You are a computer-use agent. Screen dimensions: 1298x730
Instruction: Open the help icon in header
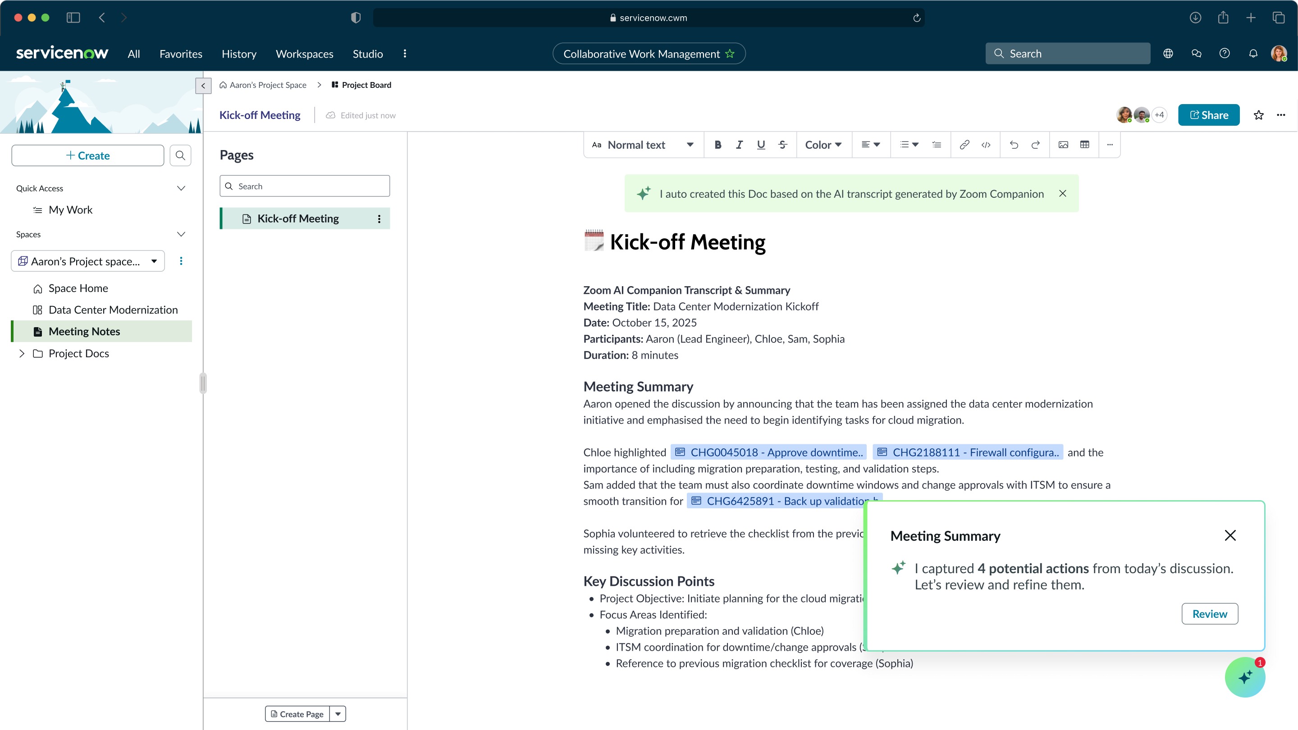pyautogui.click(x=1225, y=54)
